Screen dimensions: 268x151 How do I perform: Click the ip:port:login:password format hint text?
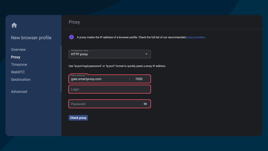117,66
